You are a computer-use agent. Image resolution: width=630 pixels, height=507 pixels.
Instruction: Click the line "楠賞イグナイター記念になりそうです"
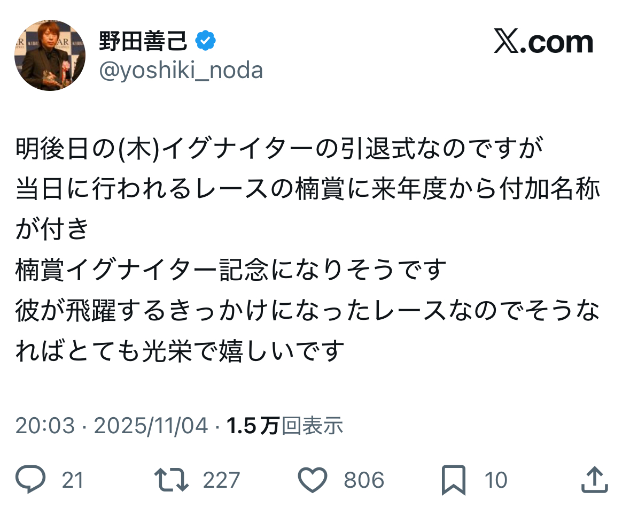pos(231,271)
